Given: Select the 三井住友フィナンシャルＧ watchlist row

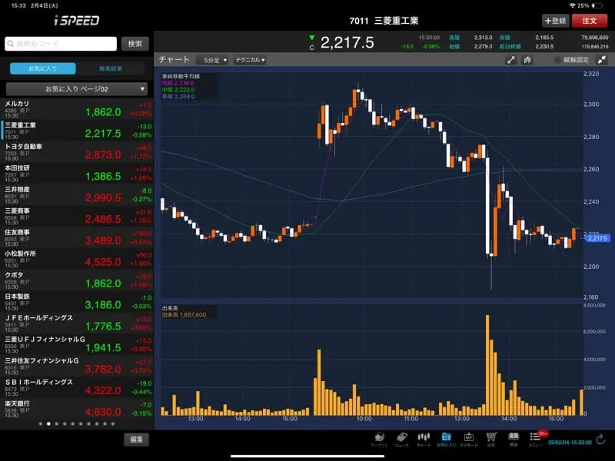Looking at the screenshot, I should tap(76, 366).
